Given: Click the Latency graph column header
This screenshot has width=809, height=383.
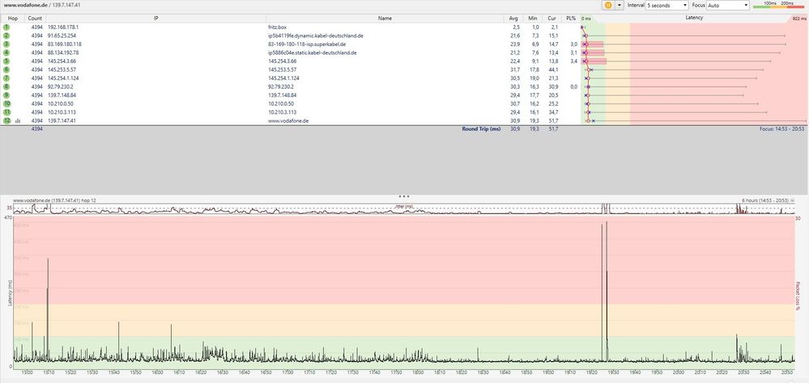Looking at the screenshot, I should pos(693,18).
